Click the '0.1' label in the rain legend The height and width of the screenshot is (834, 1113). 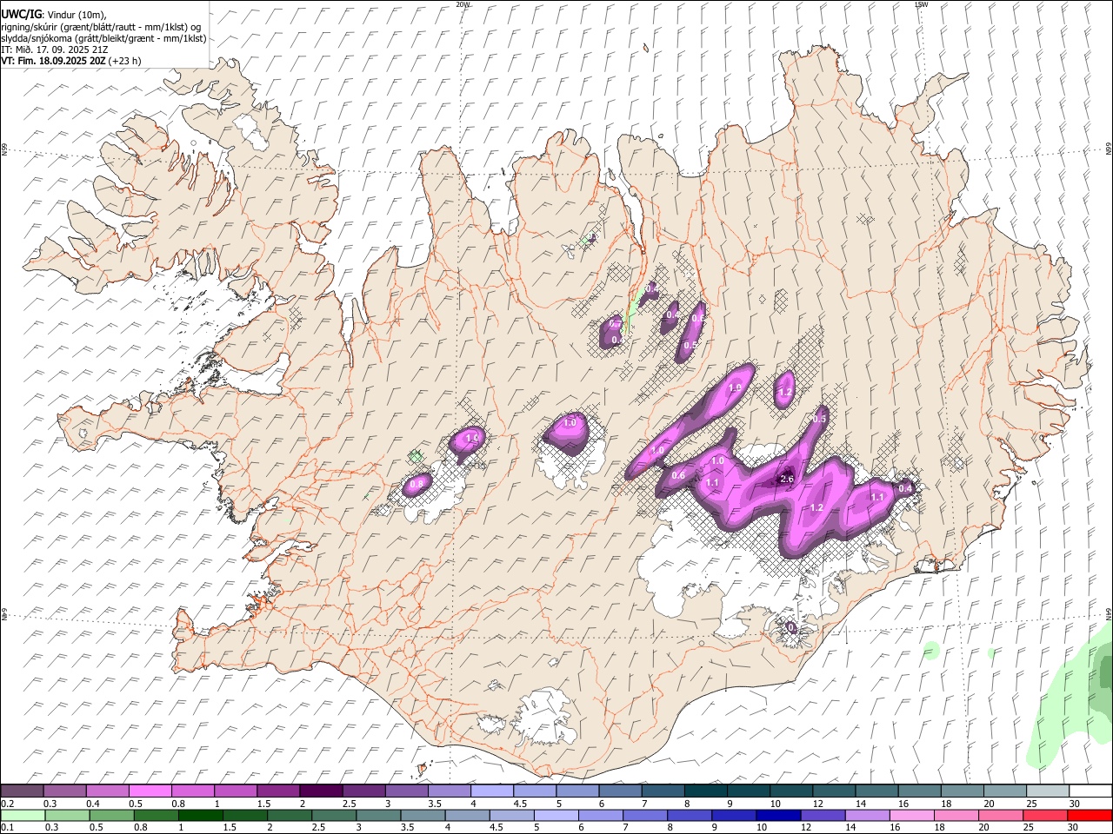[7, 827]
